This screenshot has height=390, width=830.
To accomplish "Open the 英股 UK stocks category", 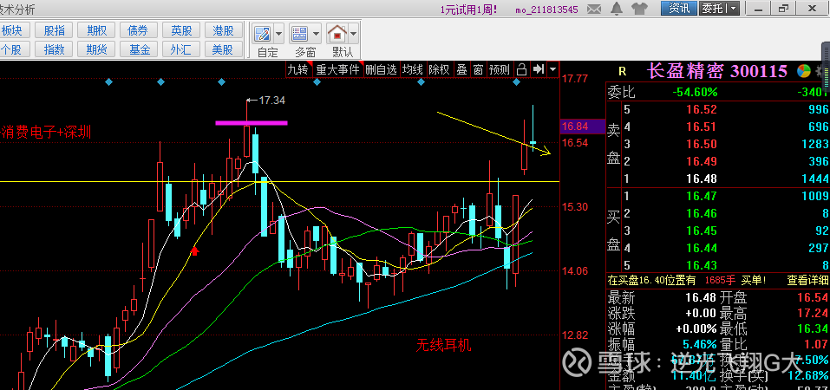I will click(x=181, y=30).
